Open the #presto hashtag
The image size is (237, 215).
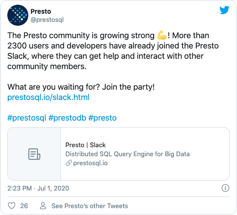(103, 118)
